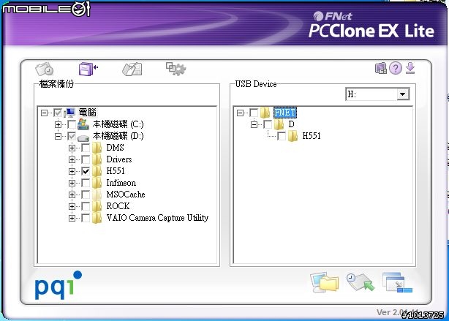
Task: Collapse the D node in USB Device
Action: pos(254,124)
